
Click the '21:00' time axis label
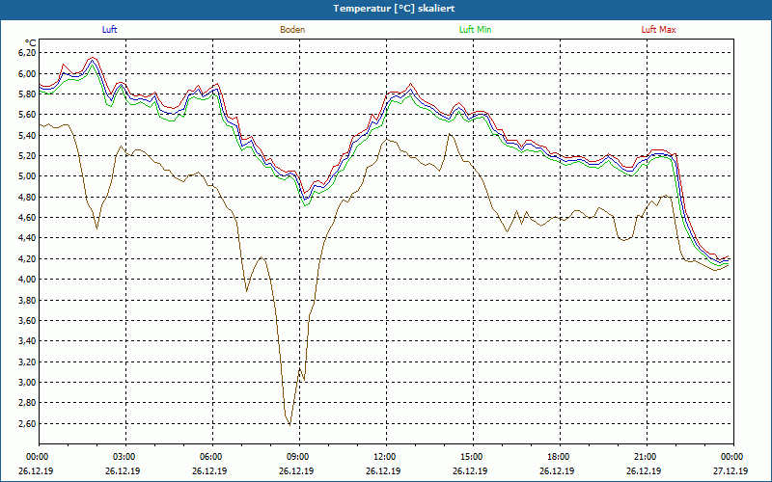(647, 457)
